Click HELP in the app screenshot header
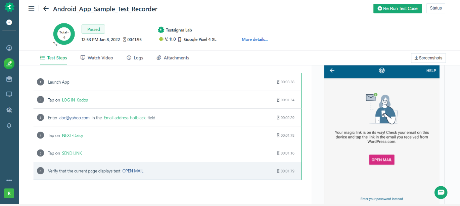 (431, 71)
